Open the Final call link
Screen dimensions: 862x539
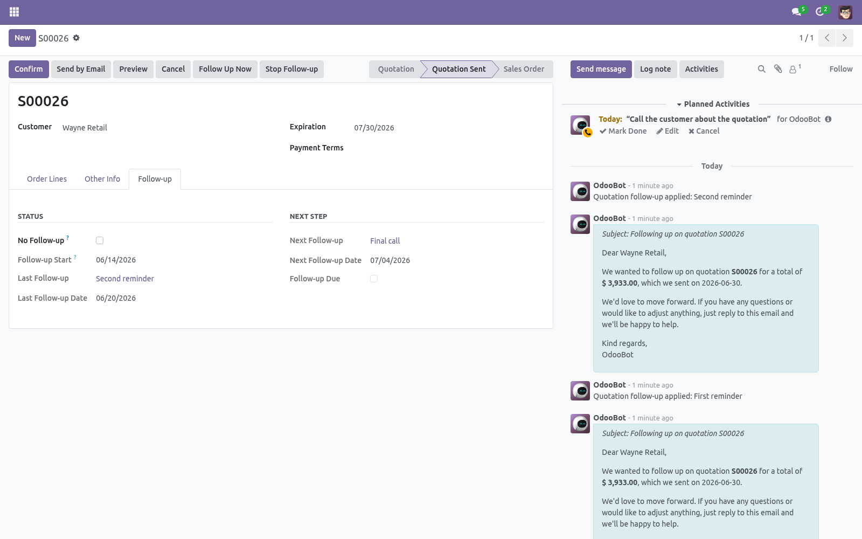tap(385, 241)
